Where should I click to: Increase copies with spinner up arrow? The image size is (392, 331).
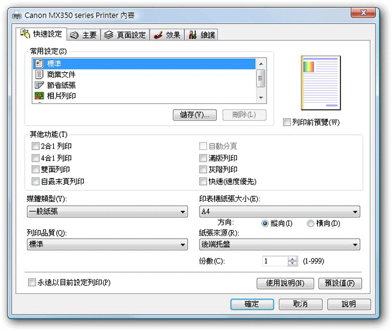pyautogui.click(x=292, y=259)
